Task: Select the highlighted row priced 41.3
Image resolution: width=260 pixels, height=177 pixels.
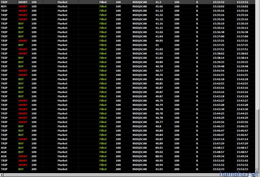Action: point(128,2)
